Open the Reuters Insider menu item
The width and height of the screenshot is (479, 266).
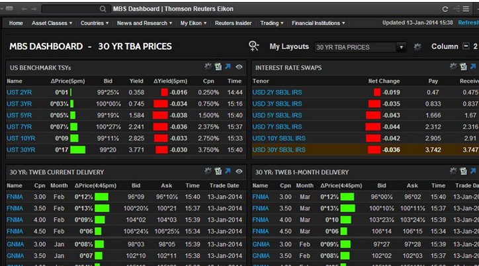tap(234, 23)
